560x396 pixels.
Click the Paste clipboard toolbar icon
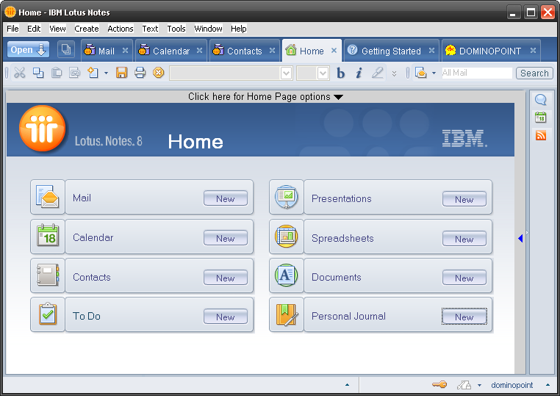click(x=57, y=73)
